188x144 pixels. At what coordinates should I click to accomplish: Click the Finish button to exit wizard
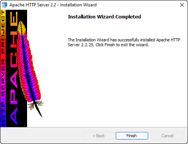coord(132,136)
